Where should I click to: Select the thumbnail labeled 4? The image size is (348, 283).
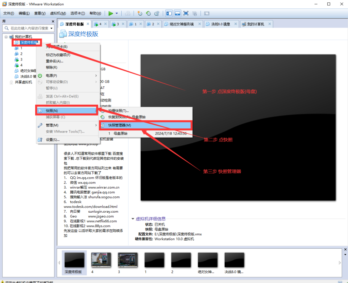point(101,263)
